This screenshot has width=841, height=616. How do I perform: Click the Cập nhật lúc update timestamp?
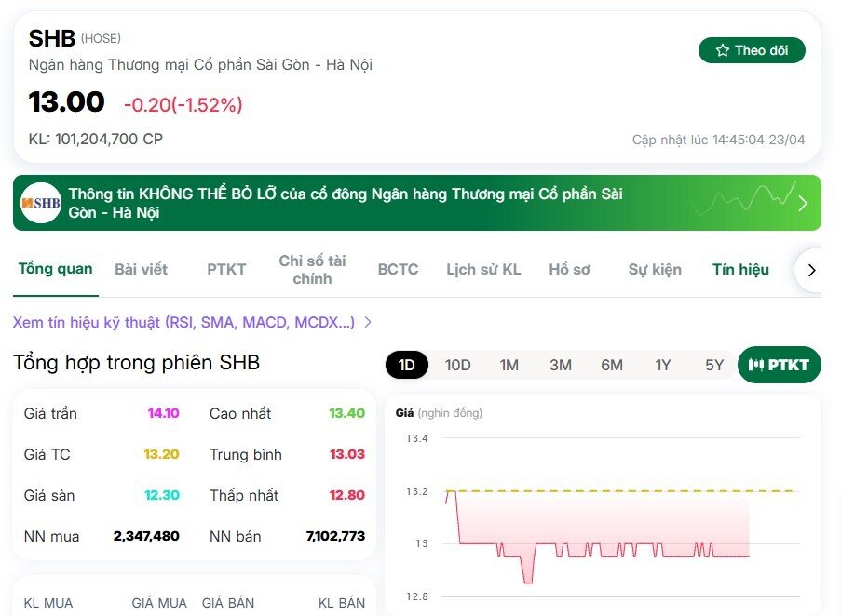point(718,140)
